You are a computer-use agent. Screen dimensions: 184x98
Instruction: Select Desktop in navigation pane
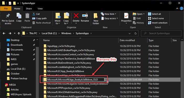15,40
